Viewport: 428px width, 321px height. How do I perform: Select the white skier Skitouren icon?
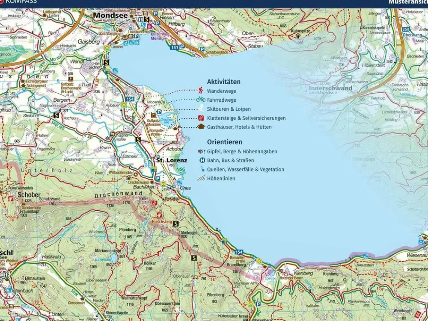200,109
